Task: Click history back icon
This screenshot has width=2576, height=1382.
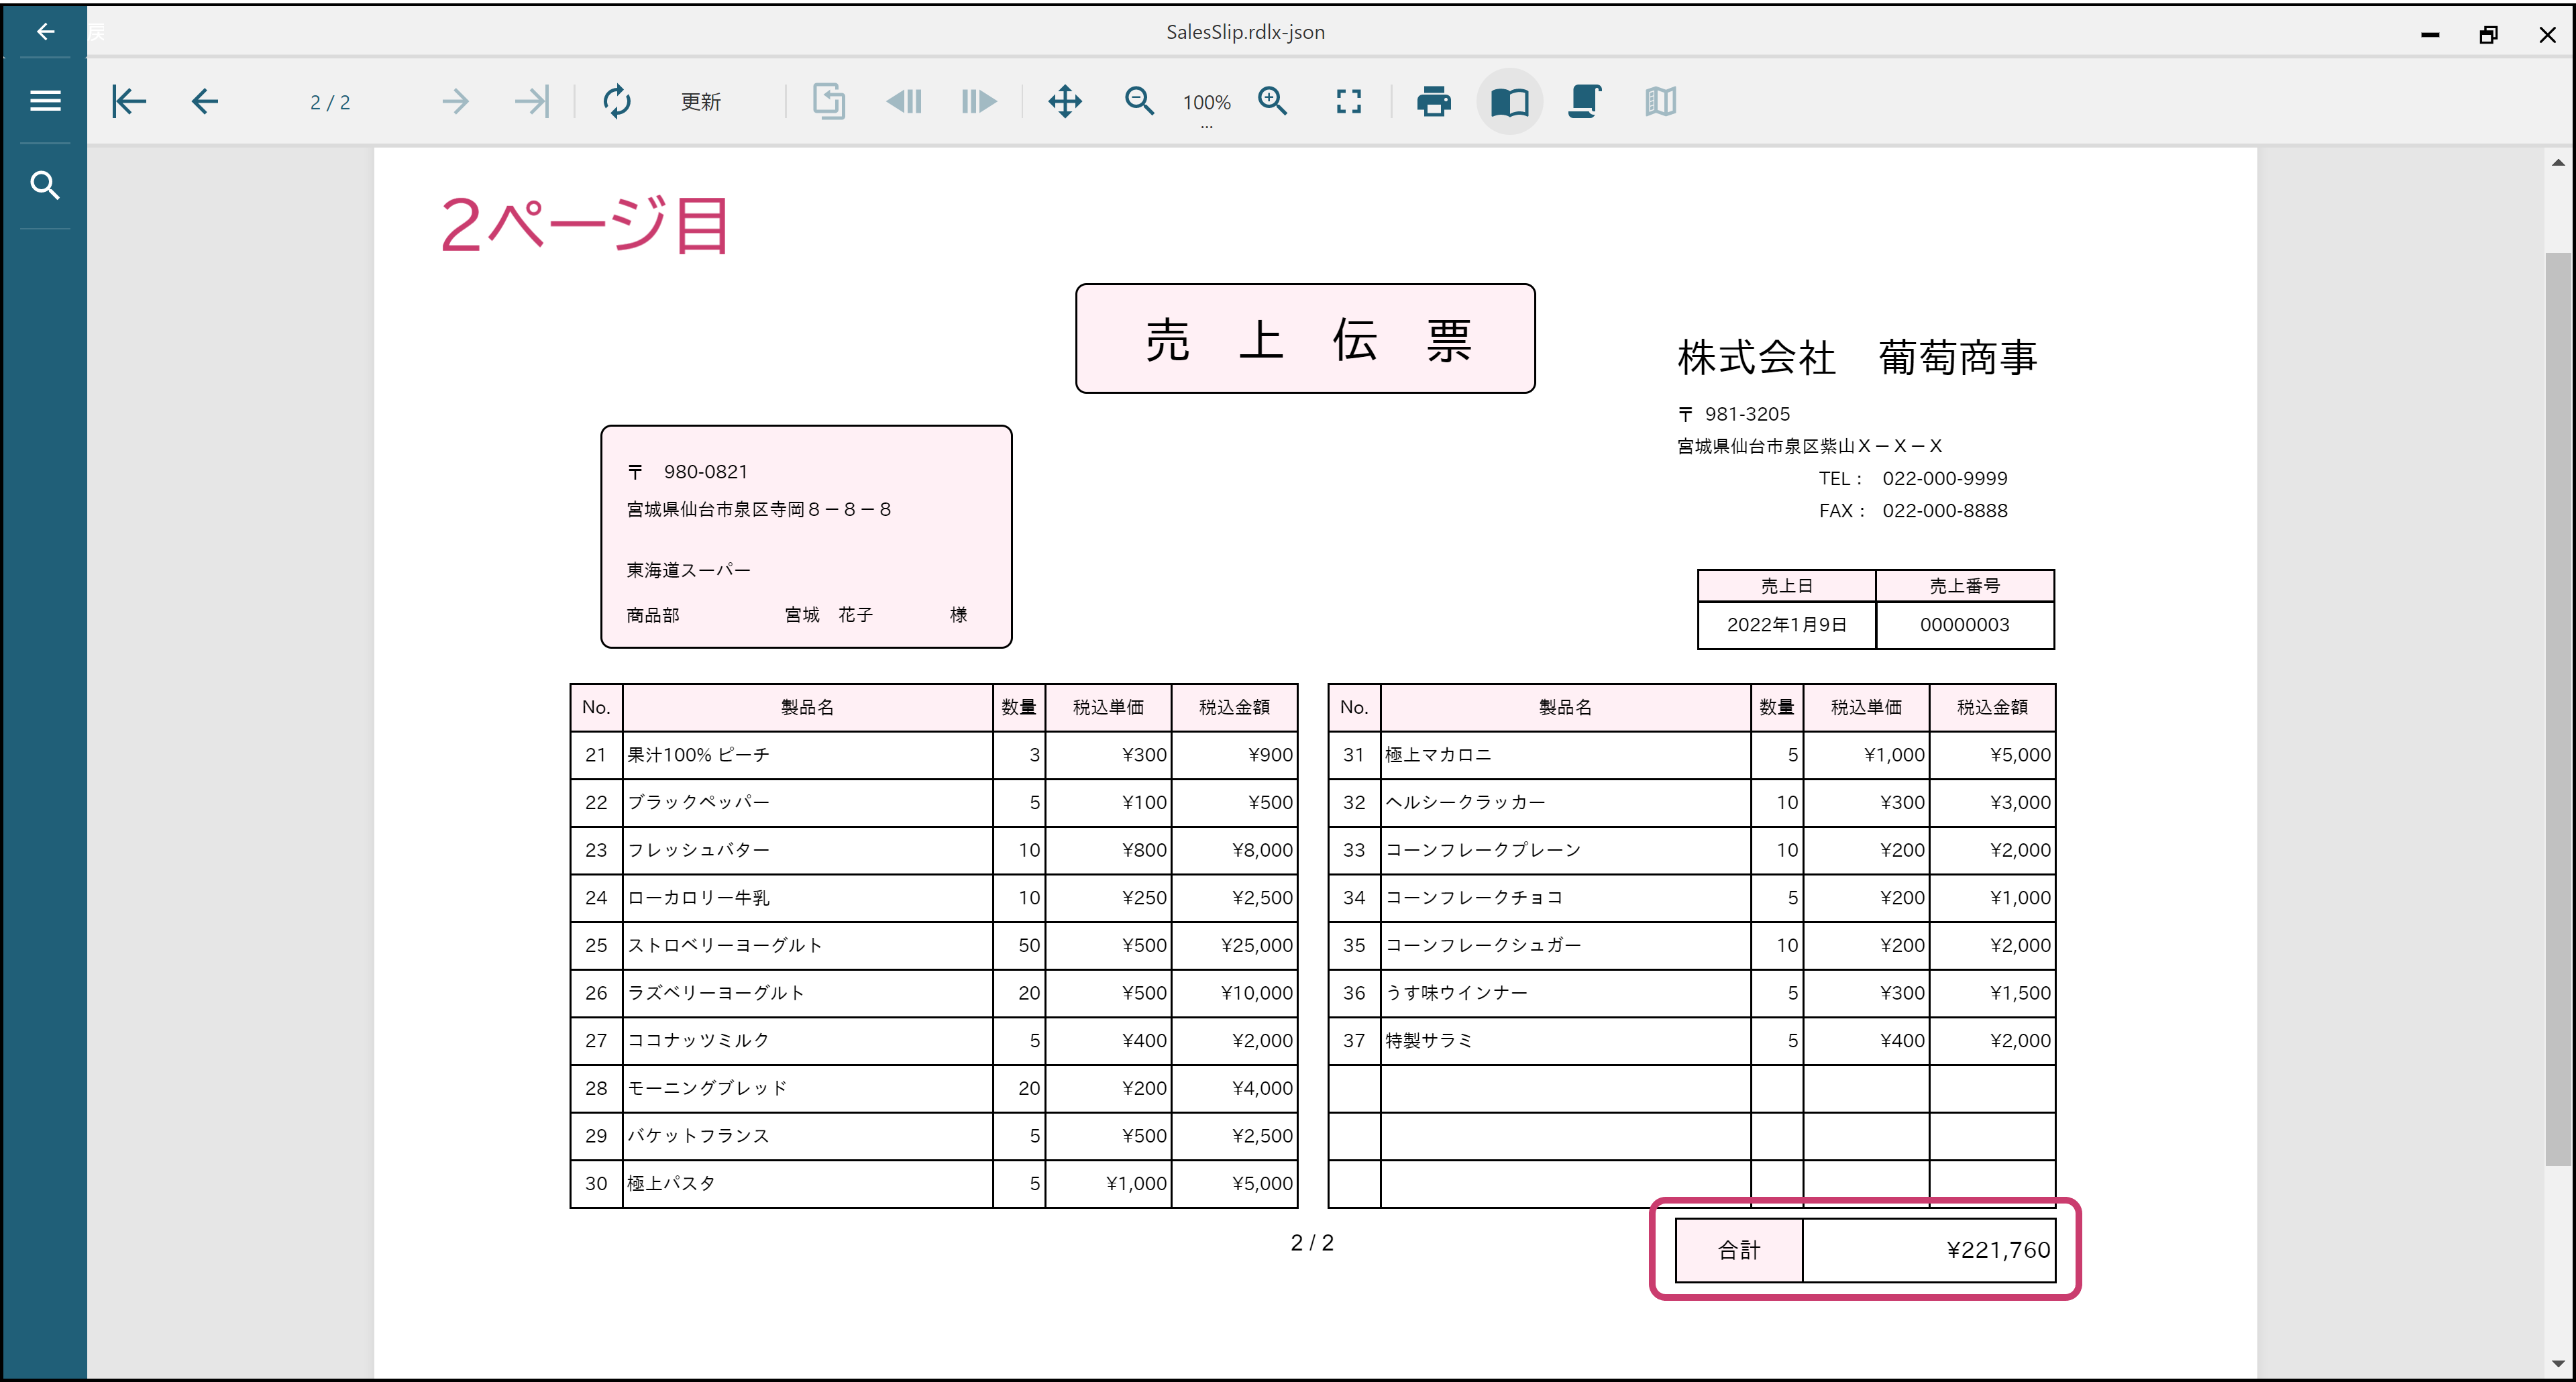Action: [x=904, y=101]
